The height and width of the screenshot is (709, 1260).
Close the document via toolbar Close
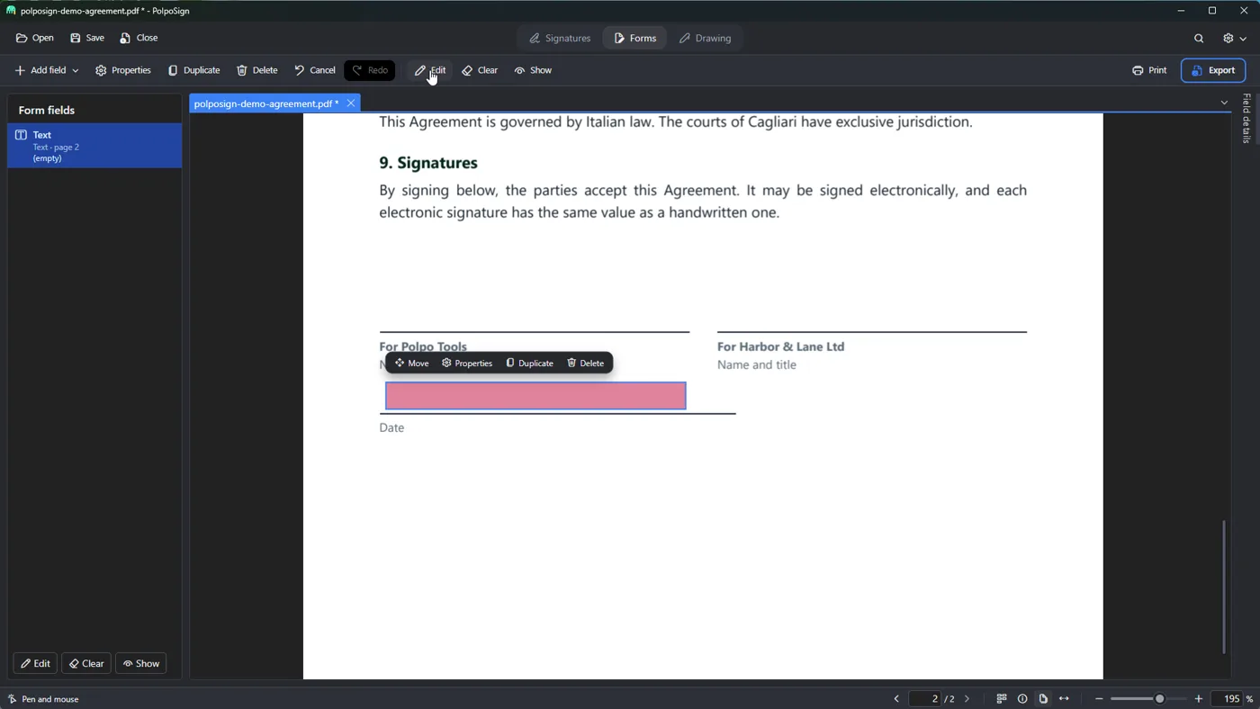point(139,38)
